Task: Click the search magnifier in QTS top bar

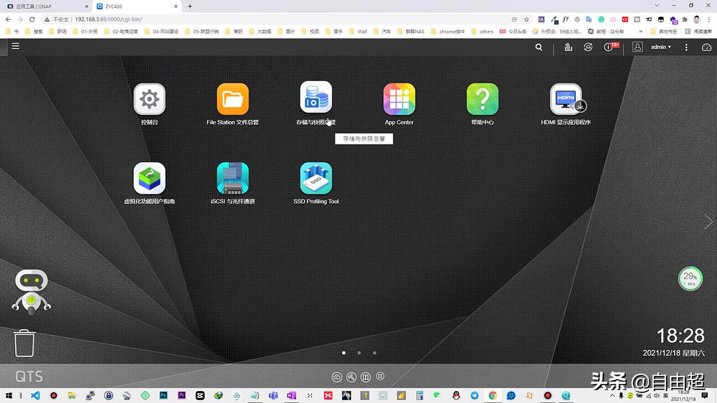Action: click(x=539, y=47)
